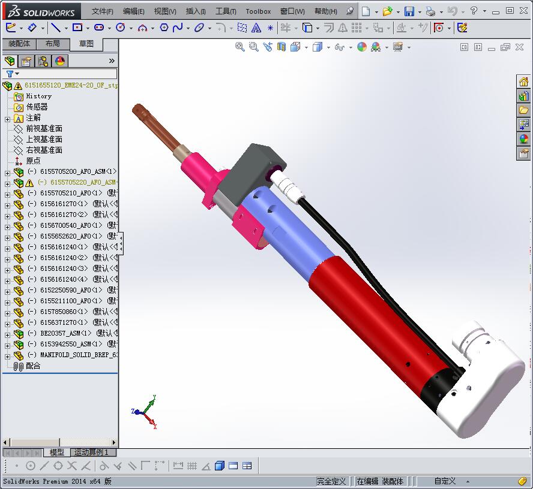Select the sketch Text tool
The image size is (533, 489).
tap(256, 28)
